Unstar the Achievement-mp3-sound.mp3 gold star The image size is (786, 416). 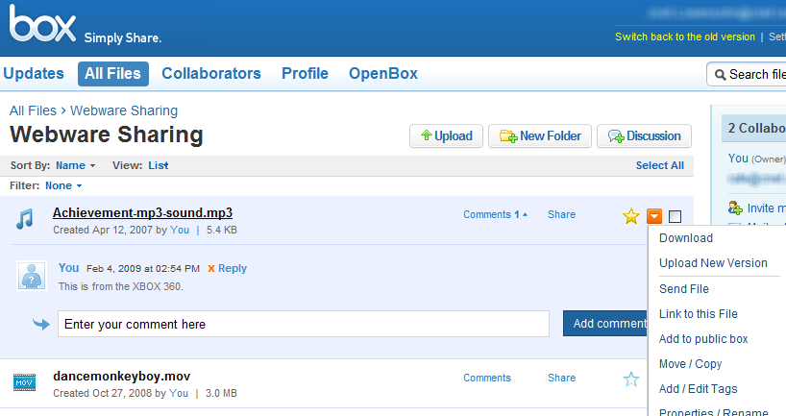(630, 216)
